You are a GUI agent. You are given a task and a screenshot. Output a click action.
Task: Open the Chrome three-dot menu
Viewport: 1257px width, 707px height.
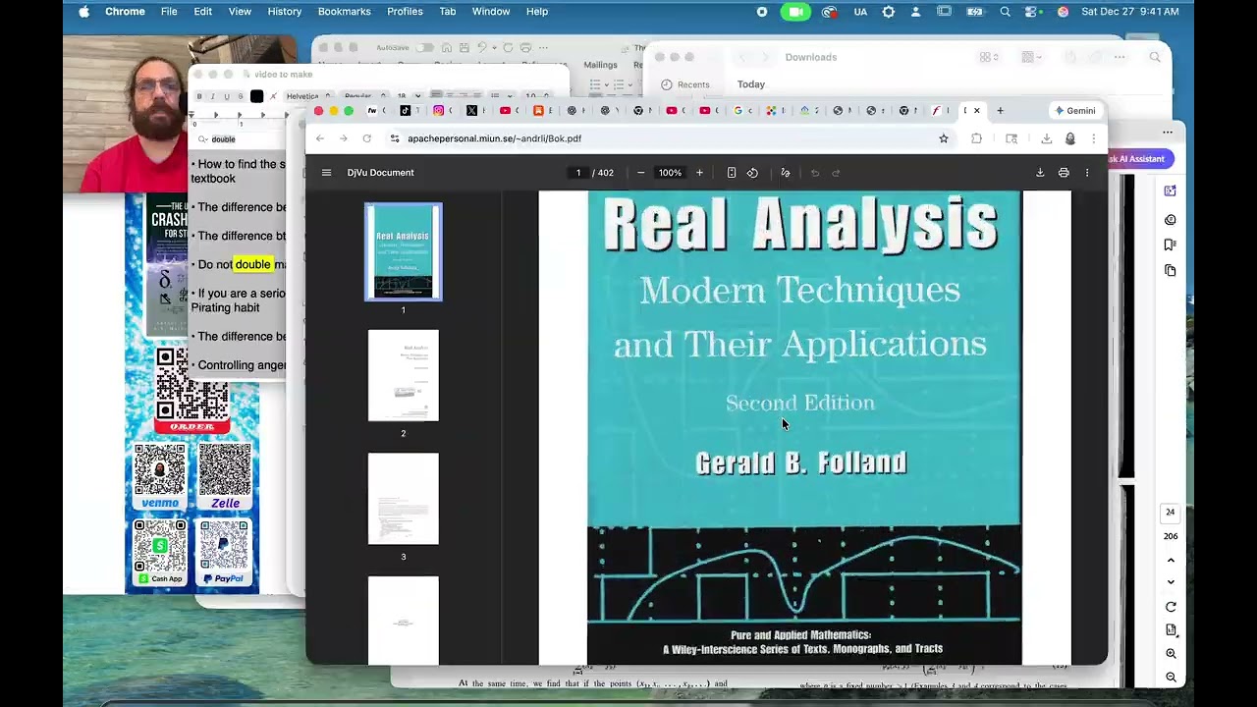(x=1093, y=138)
